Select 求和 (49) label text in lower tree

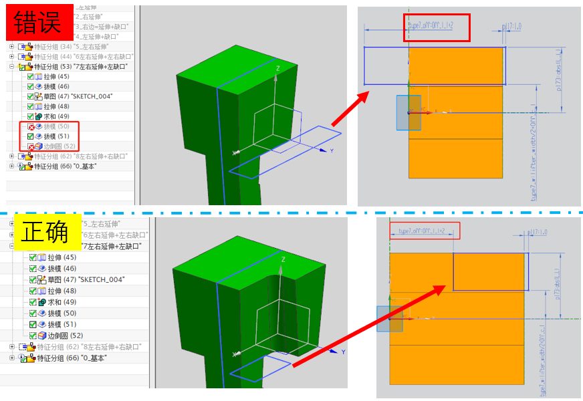tap(62, 302)
